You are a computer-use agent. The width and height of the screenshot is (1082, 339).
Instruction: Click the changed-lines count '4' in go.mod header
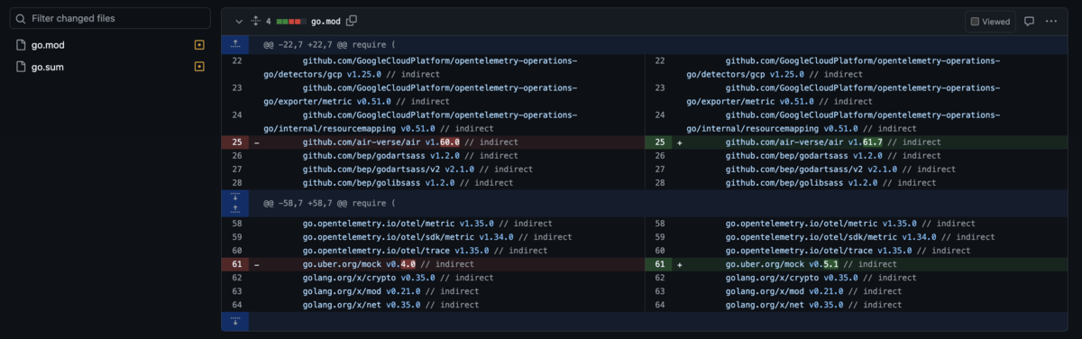click(269, 21)
